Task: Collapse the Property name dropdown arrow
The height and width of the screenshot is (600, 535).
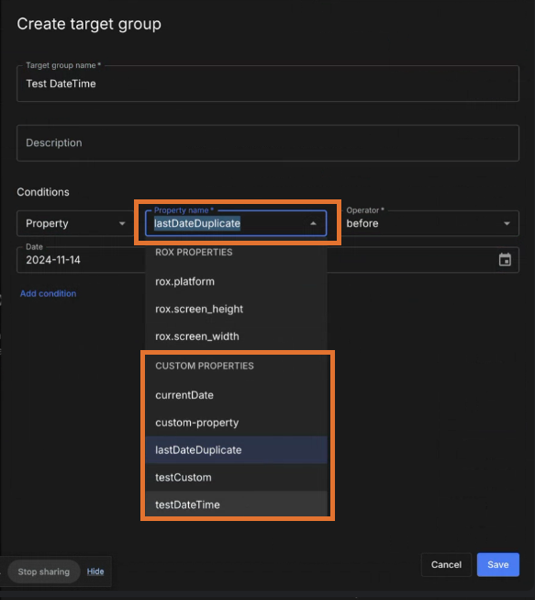Action: [x=313, y=223]
